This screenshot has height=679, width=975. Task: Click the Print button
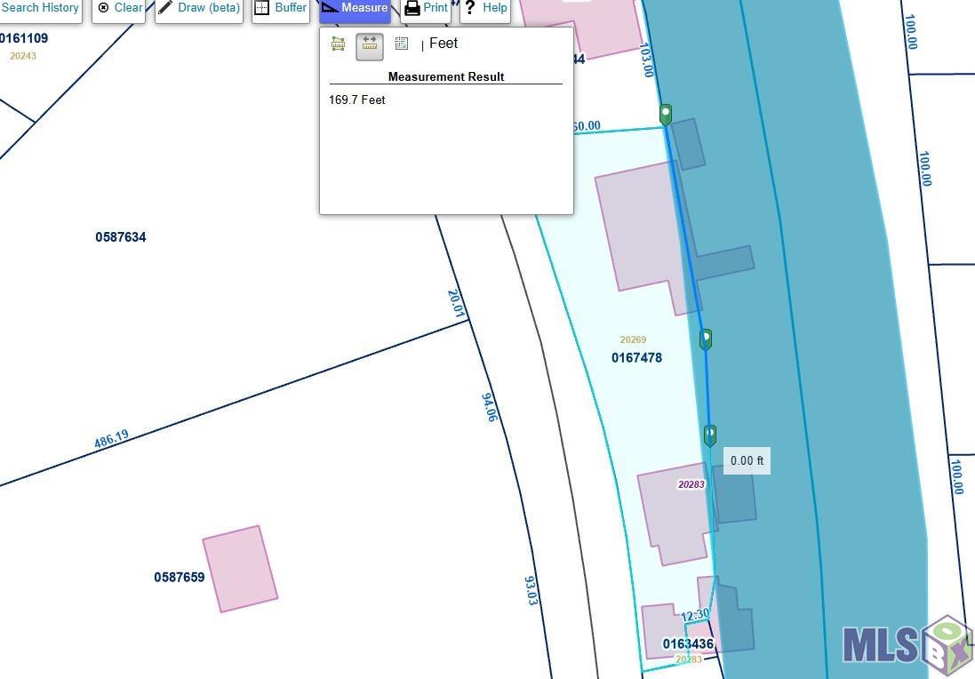point(426,9)
